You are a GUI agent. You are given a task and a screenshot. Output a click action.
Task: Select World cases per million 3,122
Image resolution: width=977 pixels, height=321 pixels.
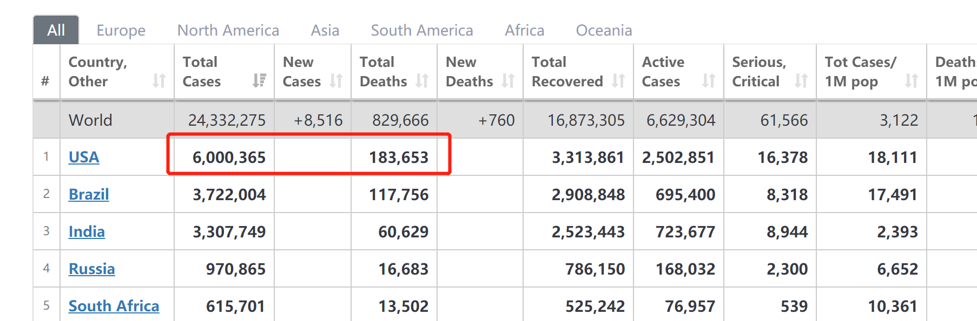899,120
